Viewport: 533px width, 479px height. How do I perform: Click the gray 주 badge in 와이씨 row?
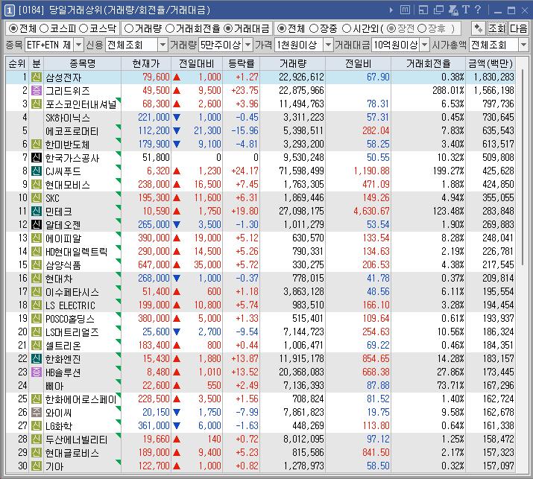click(37, 412)
